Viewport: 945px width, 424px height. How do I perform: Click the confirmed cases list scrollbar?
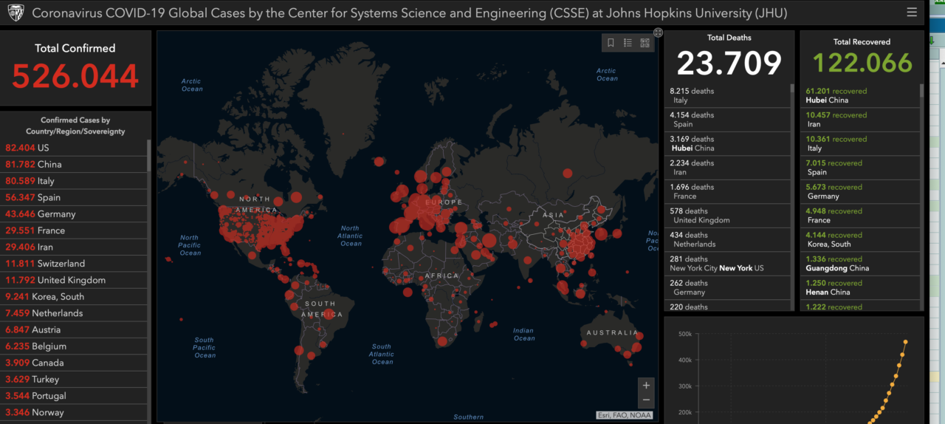click(149, 155)
